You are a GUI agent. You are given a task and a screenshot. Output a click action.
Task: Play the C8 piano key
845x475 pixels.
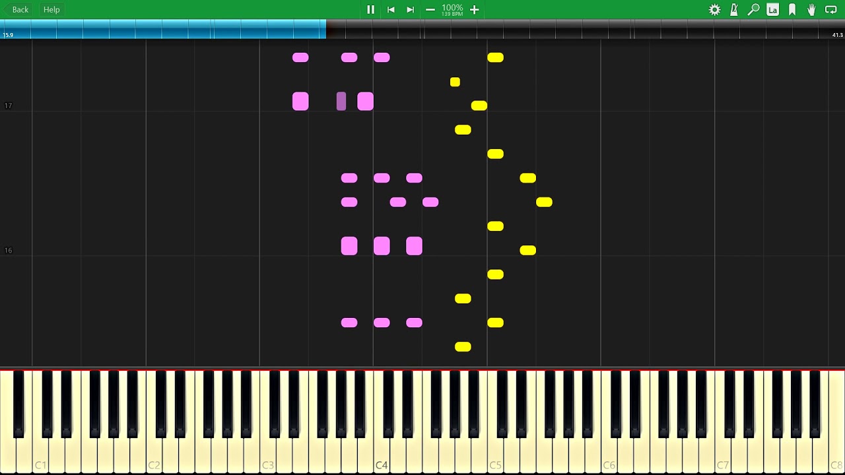(x=836, y=455)
